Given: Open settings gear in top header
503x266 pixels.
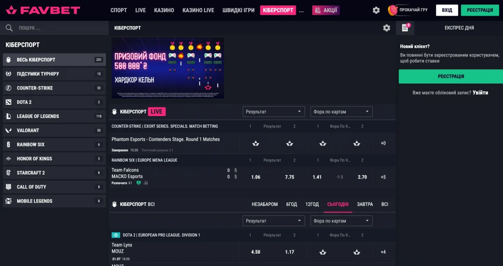Looking at the screenshot, I should (x=376, y=10).
